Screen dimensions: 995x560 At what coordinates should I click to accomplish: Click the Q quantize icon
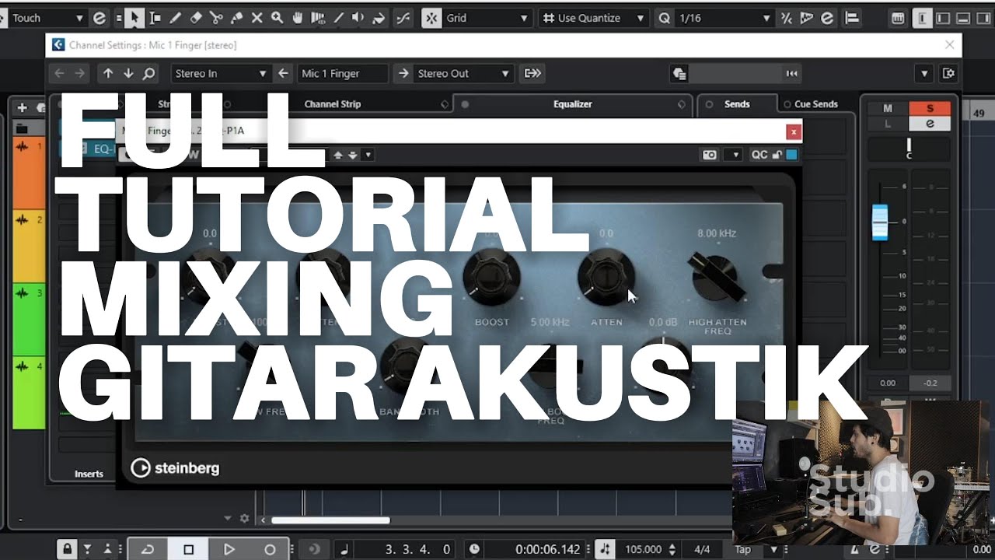(663, 18)
